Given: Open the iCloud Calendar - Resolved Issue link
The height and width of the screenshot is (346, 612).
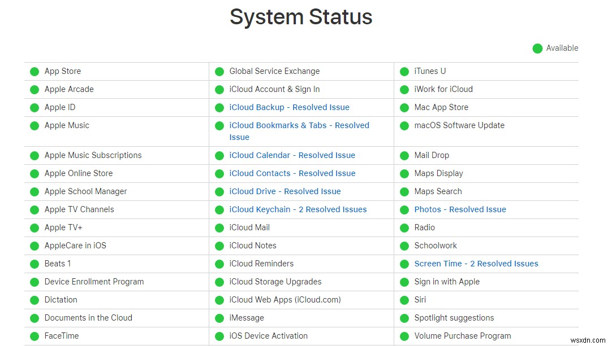Looking at the screenshot, I should (292, 155).
